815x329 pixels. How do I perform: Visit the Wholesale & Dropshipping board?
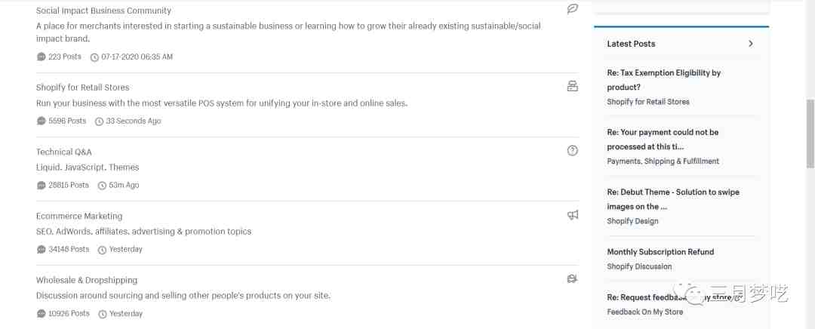pyautogui.click(x=87, y=280)
